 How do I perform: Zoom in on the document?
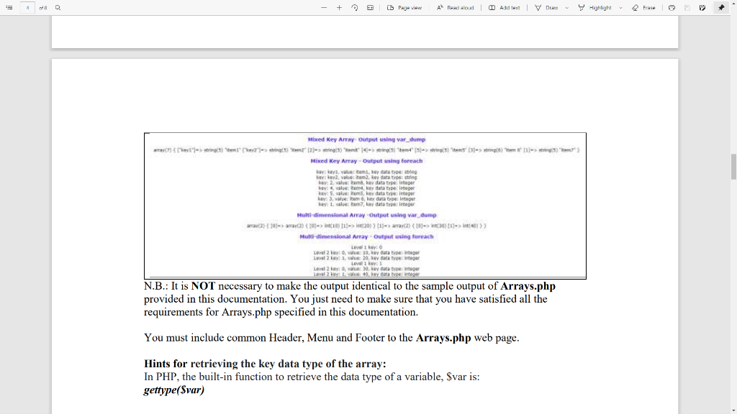pyautogui.click(x=339, y=8)
